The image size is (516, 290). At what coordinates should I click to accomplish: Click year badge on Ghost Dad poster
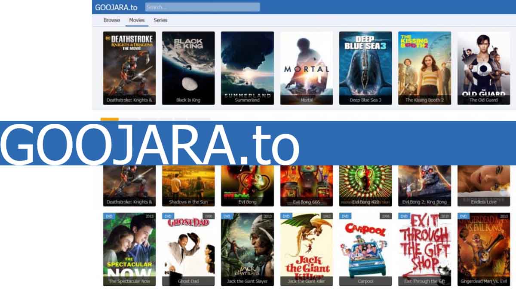209,216
